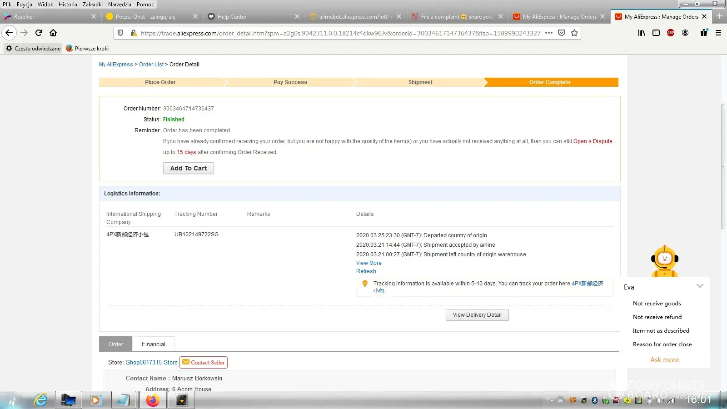Go to the browser home page icon
Image resolution: width=727 pixels, height=409 pixels.
point(53,33)
